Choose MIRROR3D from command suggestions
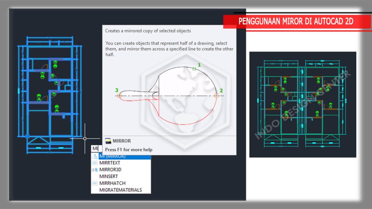Image resolution: width=372 pixels, height=209 pixels. pos(121,170)
